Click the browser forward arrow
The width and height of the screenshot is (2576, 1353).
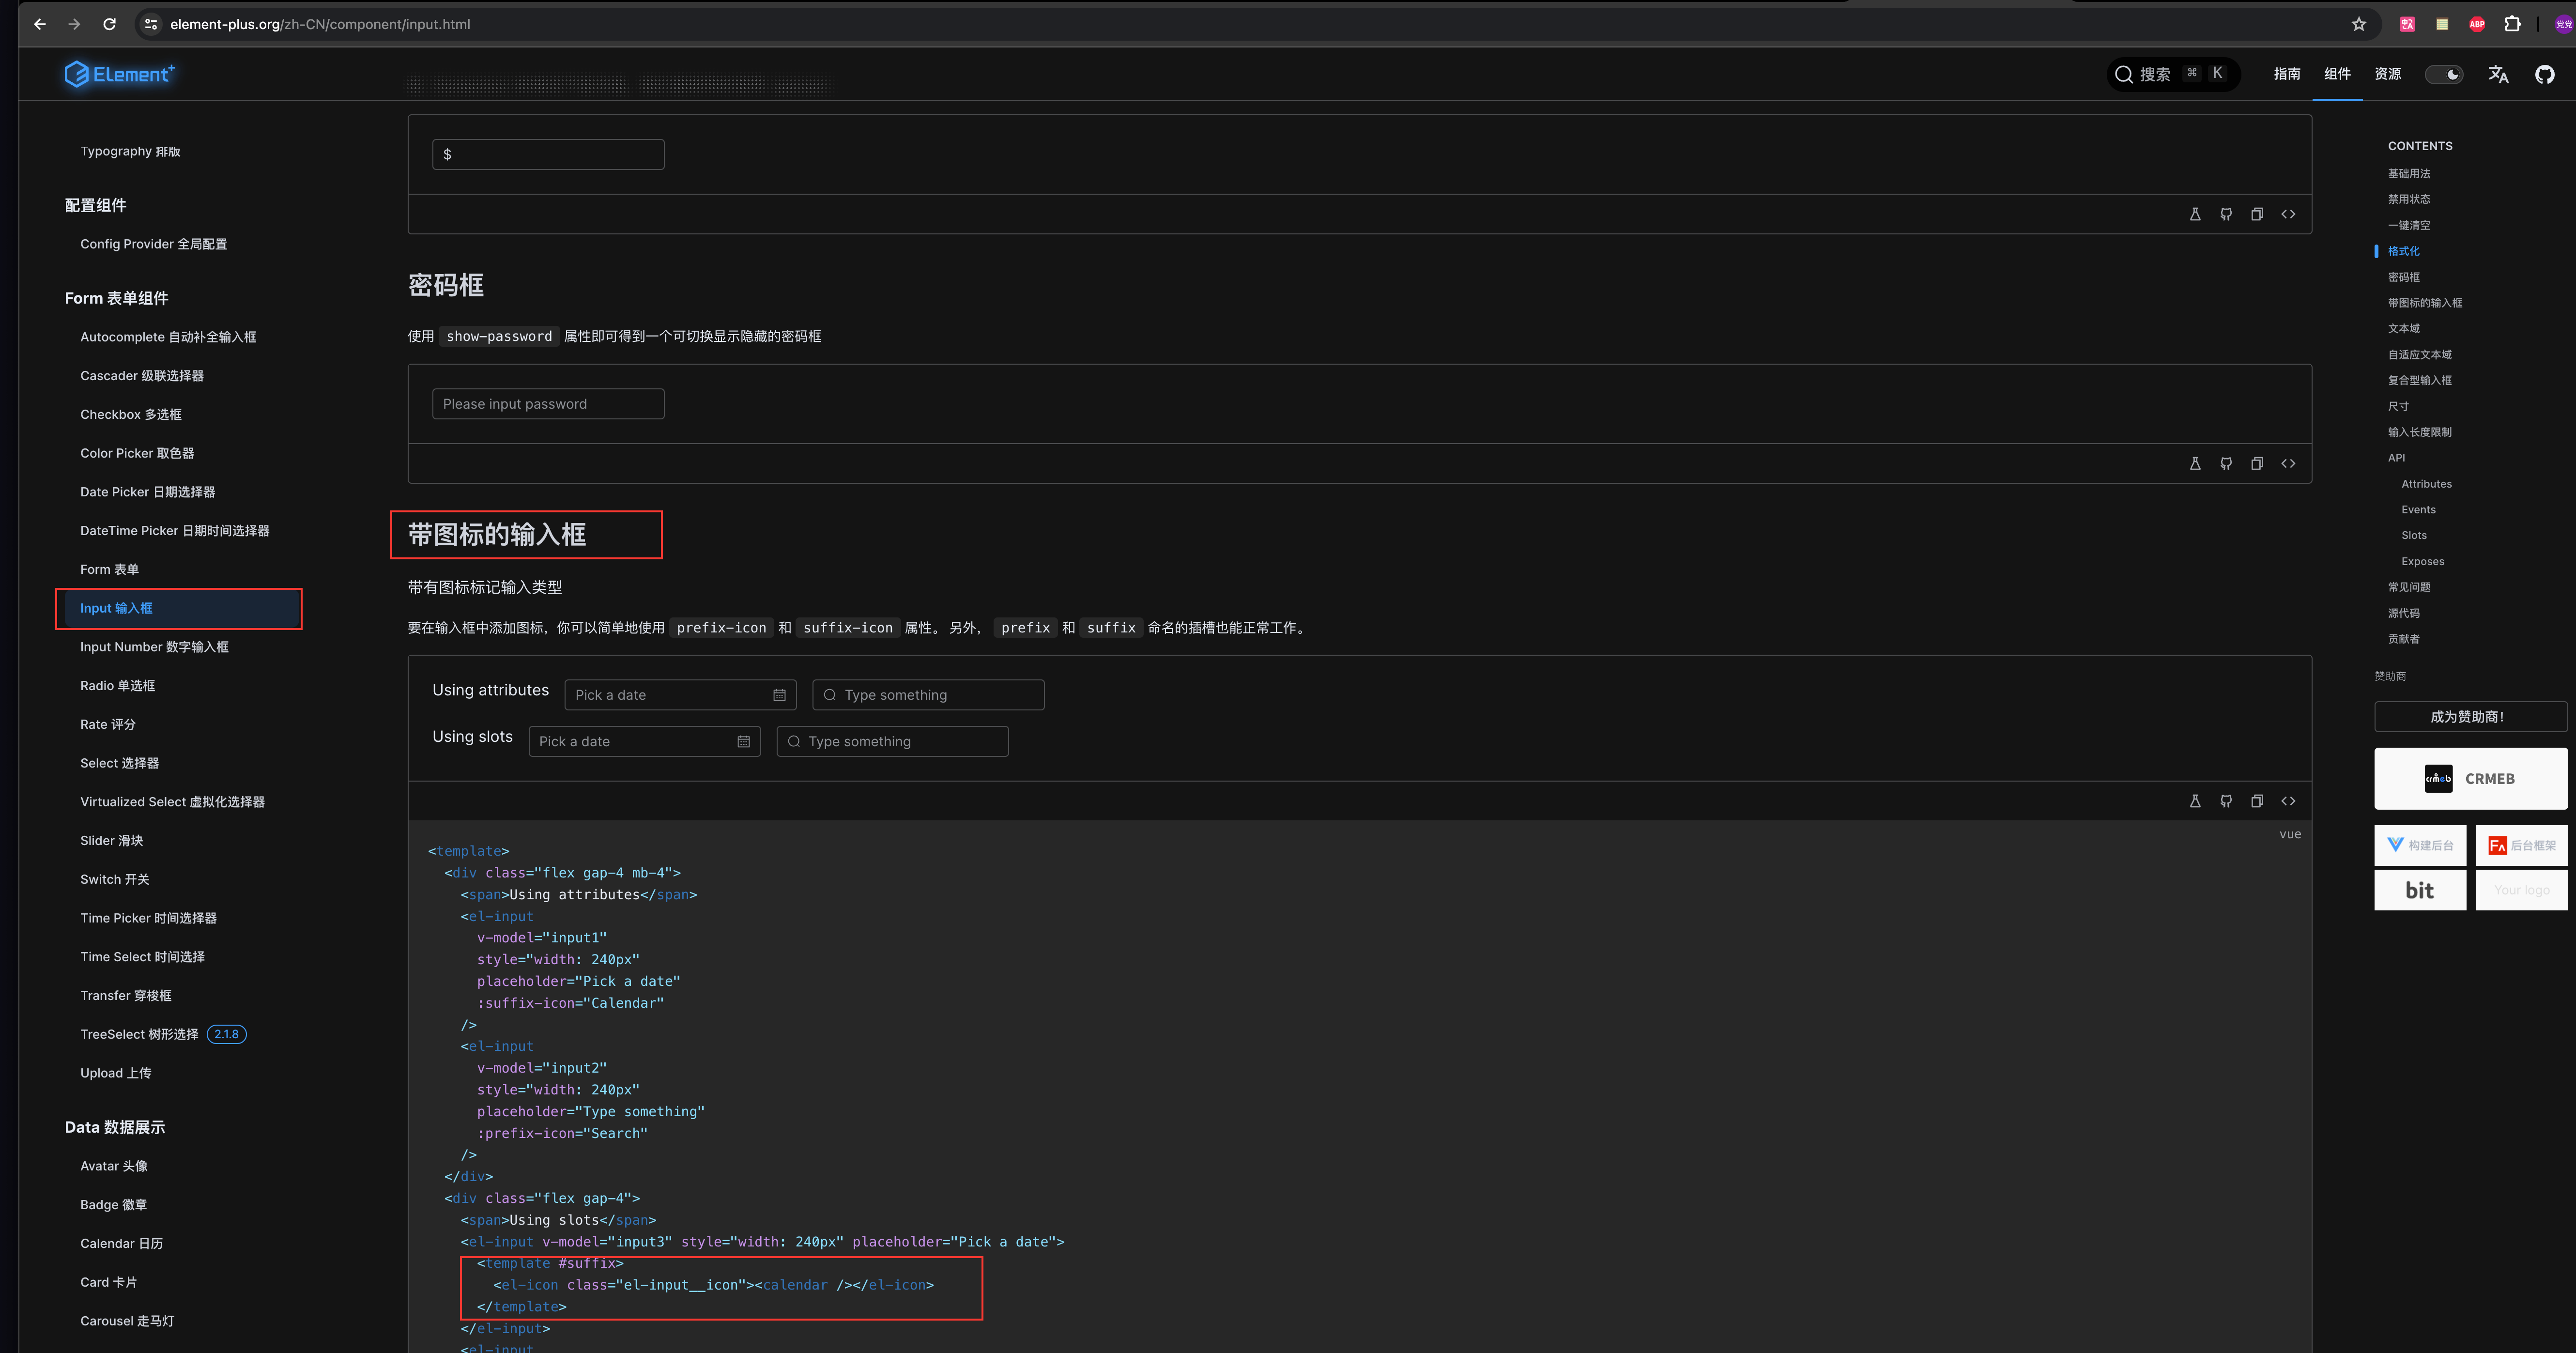pos(74,24)
